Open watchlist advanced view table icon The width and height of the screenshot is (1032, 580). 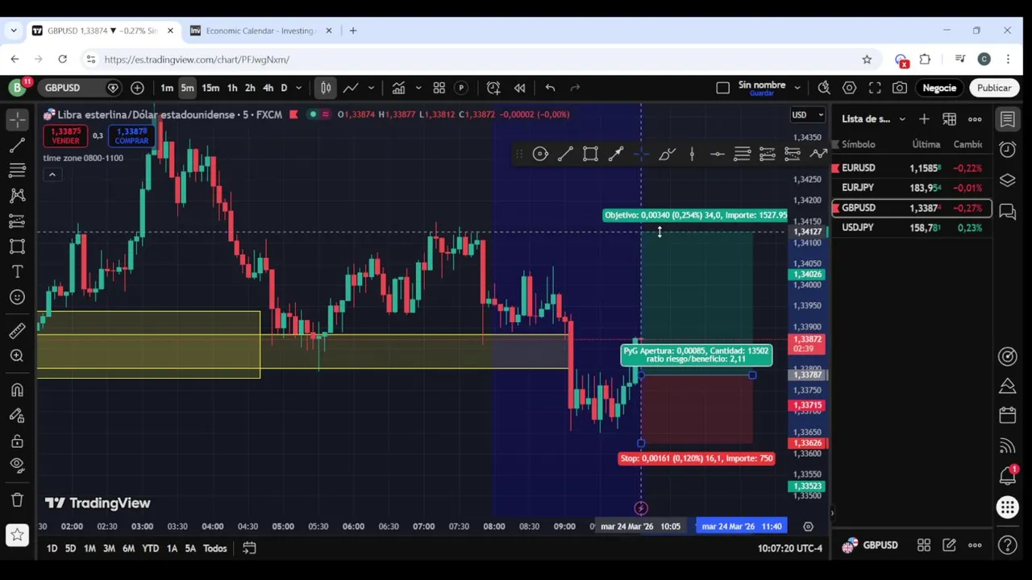950,119
